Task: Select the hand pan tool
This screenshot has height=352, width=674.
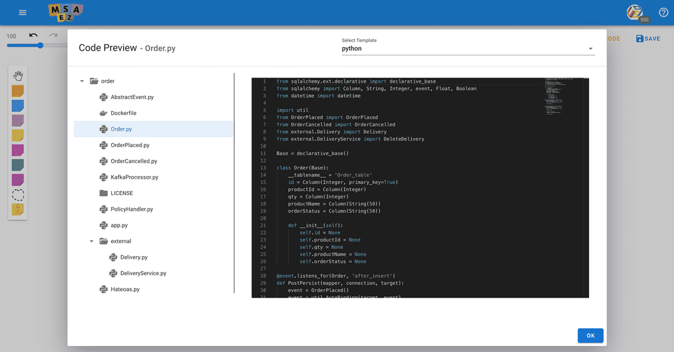Action: pyautogui.click(x=18, y=76)
